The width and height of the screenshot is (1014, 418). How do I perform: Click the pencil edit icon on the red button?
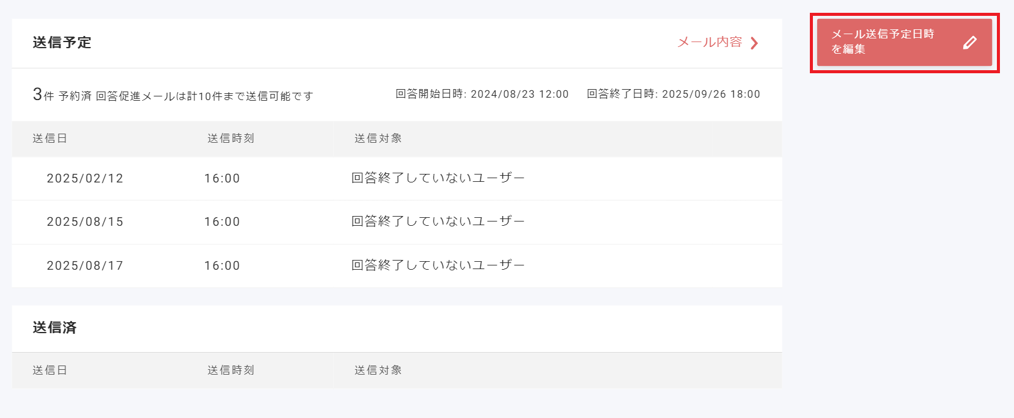pos(970,43)
